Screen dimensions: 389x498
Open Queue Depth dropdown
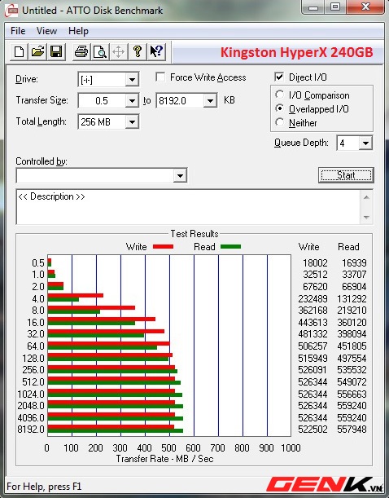coord(365,143)
